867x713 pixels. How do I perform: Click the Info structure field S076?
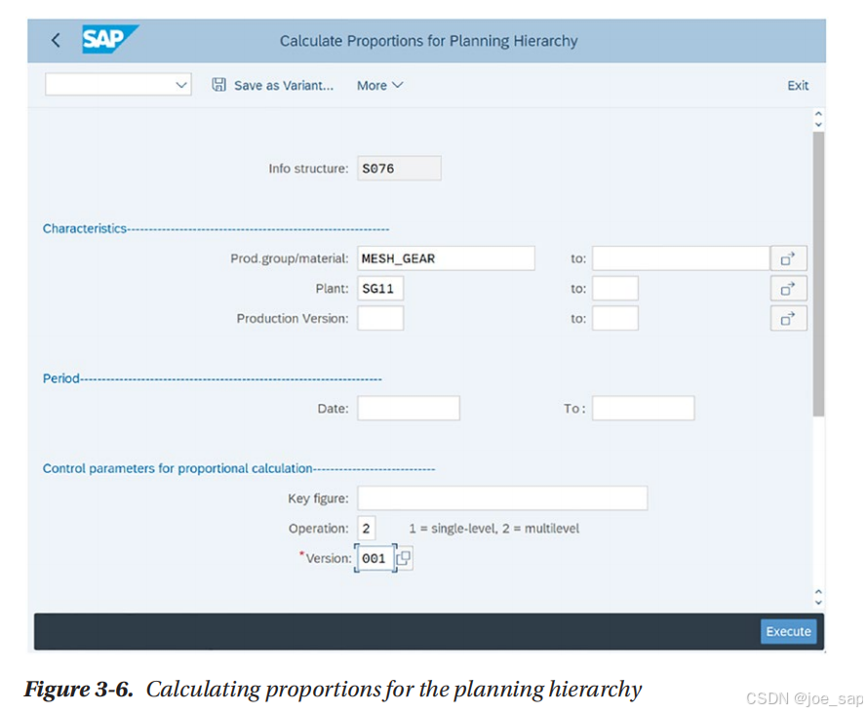click(399, 168)
